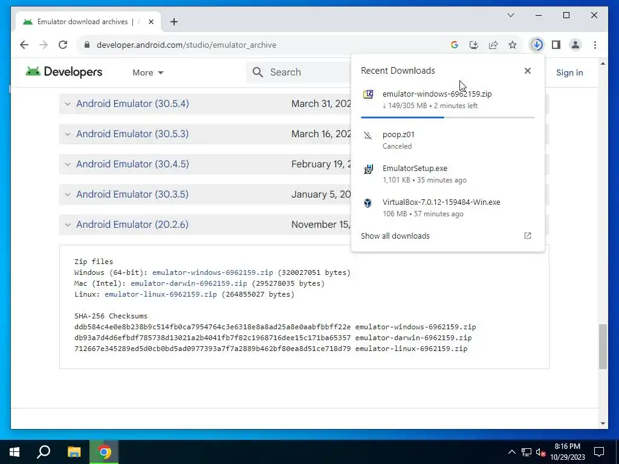The height and width of the screenshot is (464, 619).
Task: Open the Chrome profile avatar menu
Action: click(575, 45)
